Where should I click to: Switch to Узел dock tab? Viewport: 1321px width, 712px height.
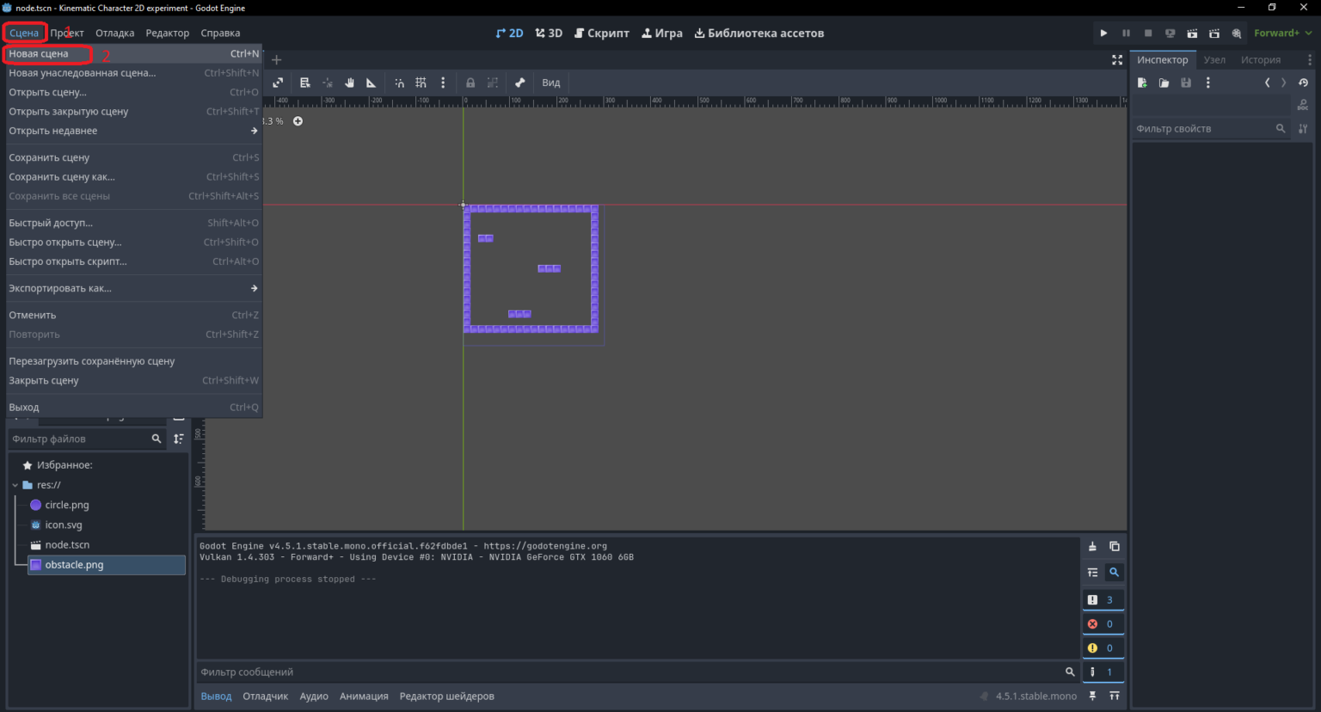(1214, 60)
